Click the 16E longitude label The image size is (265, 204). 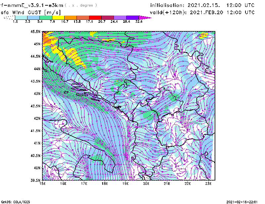(63, 184)
